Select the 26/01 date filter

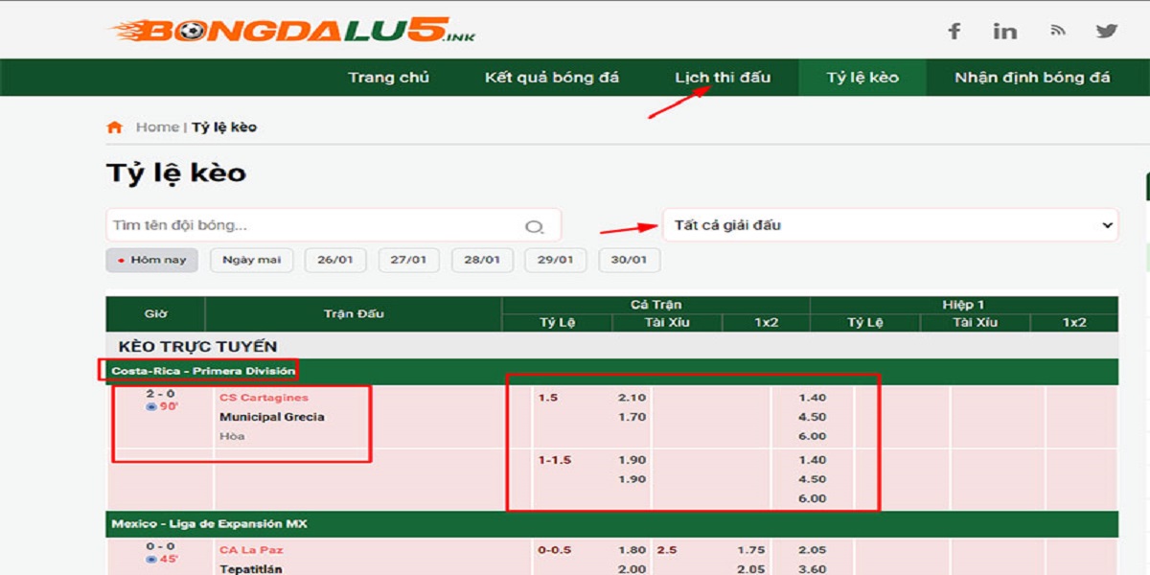click(x=335, y=260)
